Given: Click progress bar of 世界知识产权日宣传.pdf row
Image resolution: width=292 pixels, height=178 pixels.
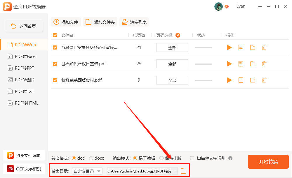Looking at the screenshot, I should [204, 64].
